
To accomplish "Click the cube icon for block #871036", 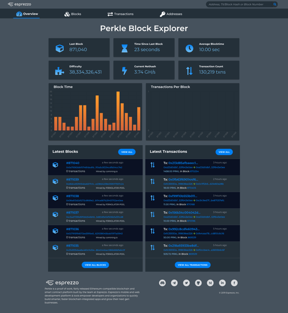I will coord(55,231).
